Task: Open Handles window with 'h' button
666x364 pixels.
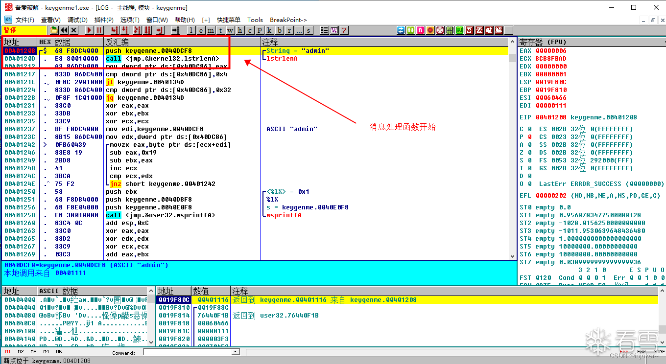Action: (x=240, y=30)
